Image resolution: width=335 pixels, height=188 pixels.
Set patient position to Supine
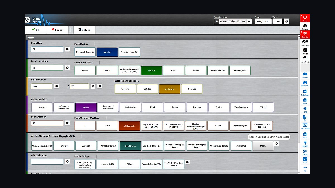[x=219, y=107]
